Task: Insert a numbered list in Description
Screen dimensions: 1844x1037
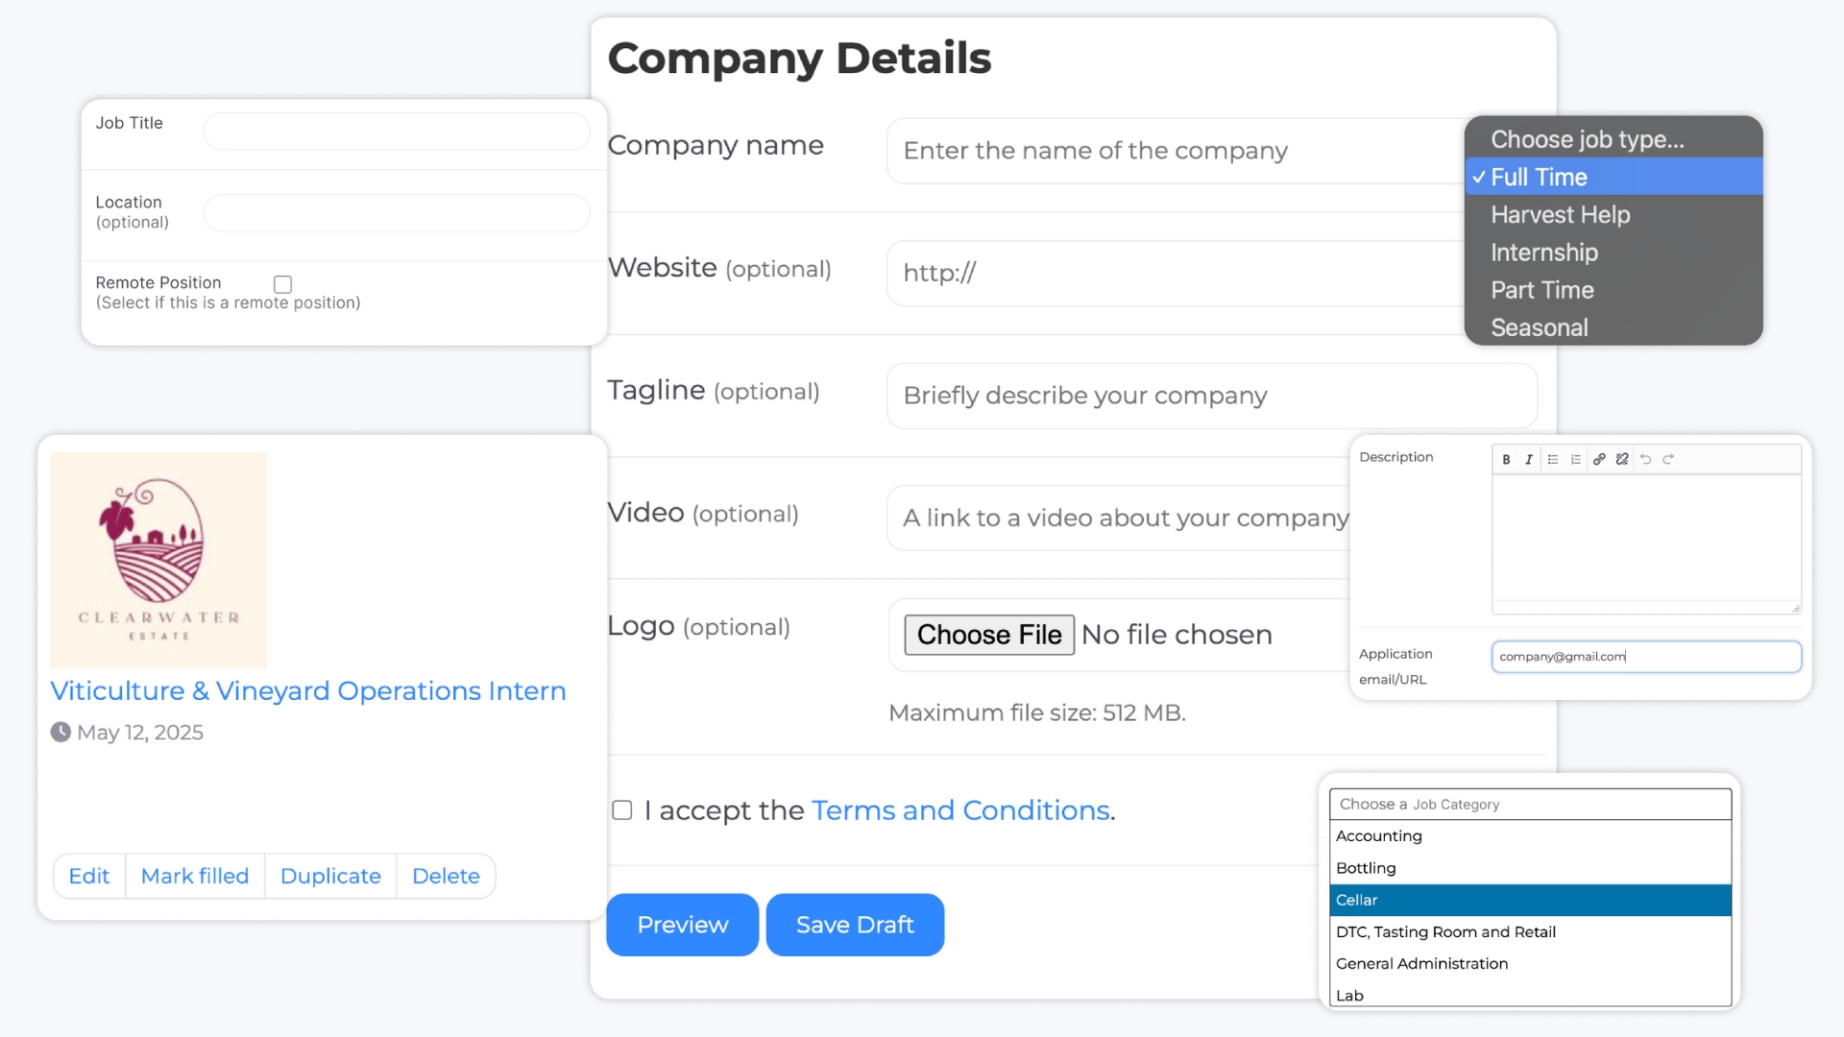Action: coord(1576,460)
